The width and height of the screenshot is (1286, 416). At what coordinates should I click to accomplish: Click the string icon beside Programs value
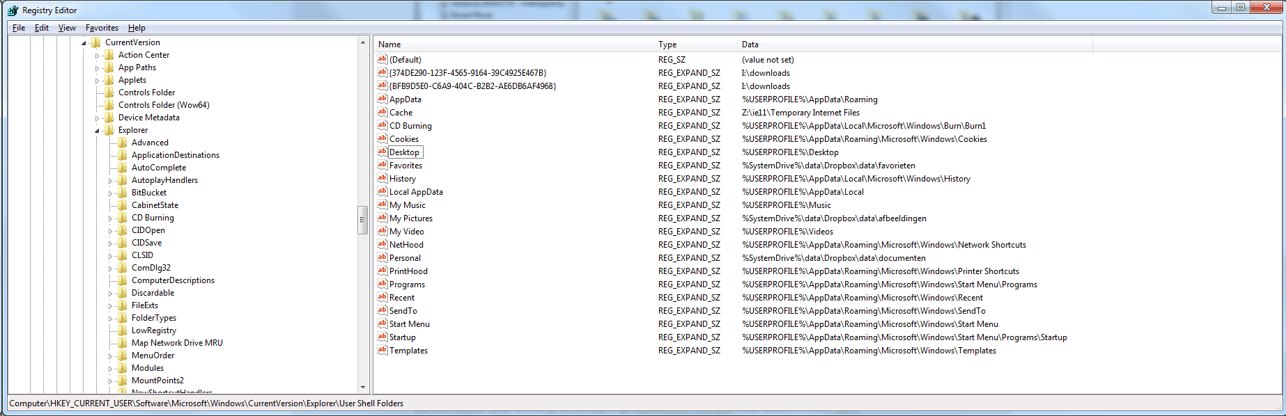coord(382,284)
